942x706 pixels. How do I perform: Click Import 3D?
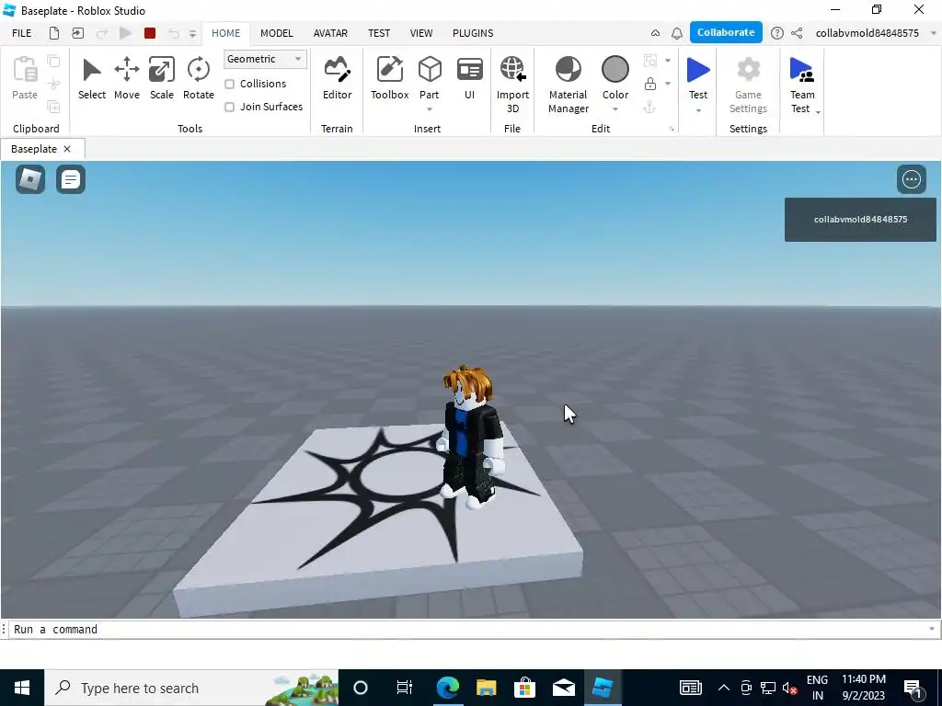click(512, 84)
